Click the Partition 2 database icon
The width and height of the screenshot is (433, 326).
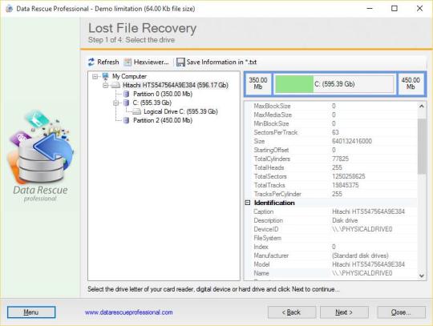pos(126,120)
